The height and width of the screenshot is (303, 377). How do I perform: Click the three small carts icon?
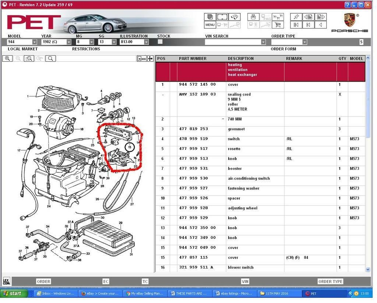click(x=278, y=17)
